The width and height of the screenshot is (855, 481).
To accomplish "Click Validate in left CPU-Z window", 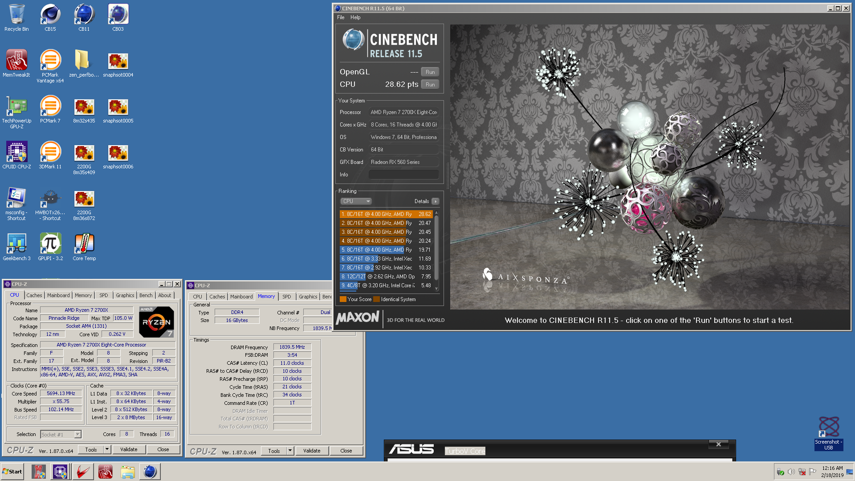I will pyautogui.click(x=129, y=449).
